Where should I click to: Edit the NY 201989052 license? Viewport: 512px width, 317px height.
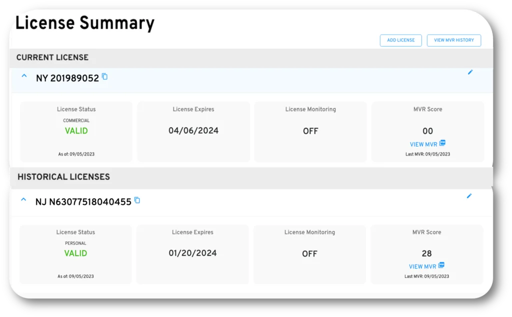[470, 72]
